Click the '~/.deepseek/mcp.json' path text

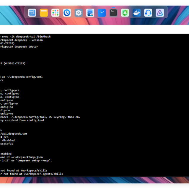click(27, 157)
